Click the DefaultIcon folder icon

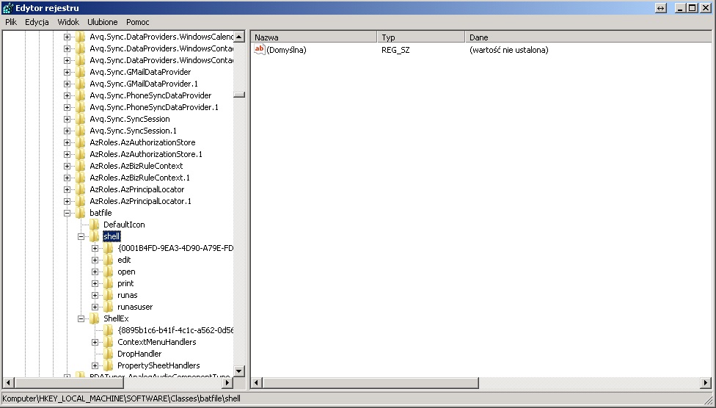(94, 225)
